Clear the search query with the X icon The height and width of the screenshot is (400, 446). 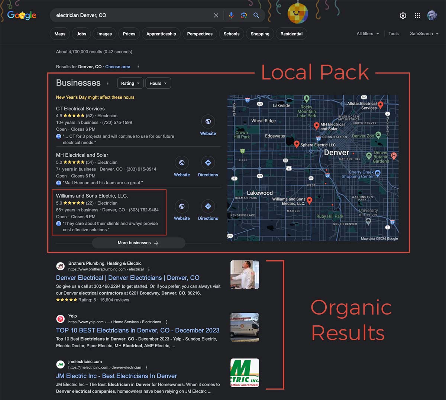[216, 15]
